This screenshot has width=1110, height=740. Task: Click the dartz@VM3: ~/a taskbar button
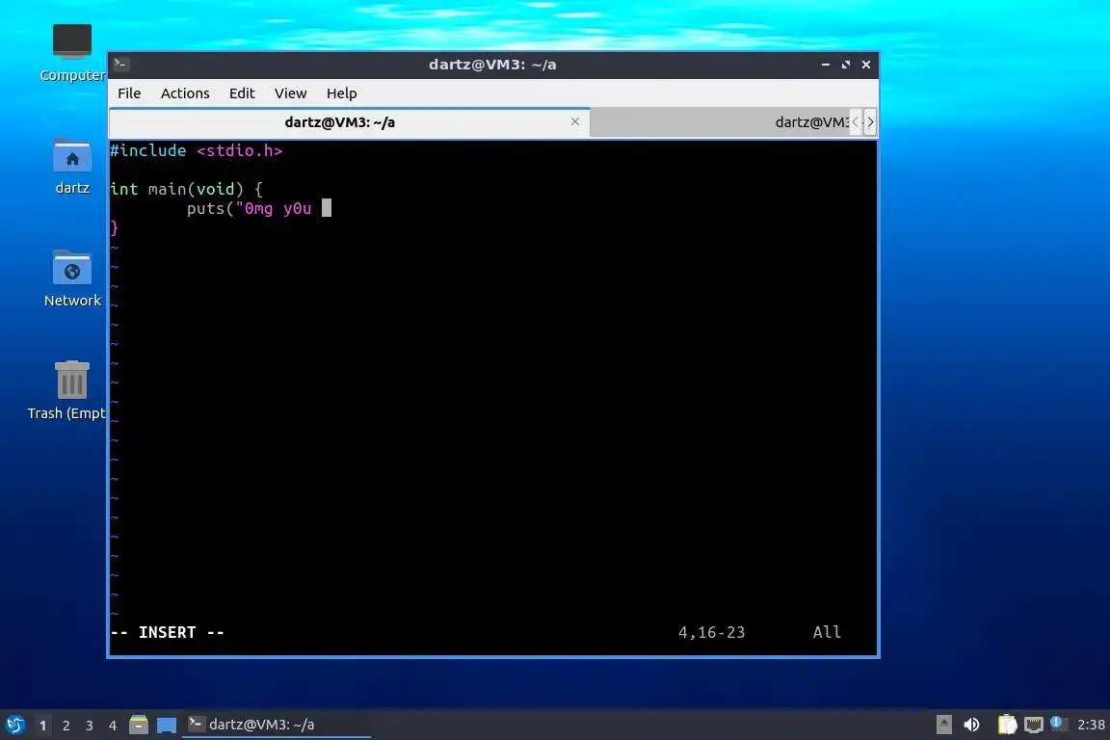point(277,725)
